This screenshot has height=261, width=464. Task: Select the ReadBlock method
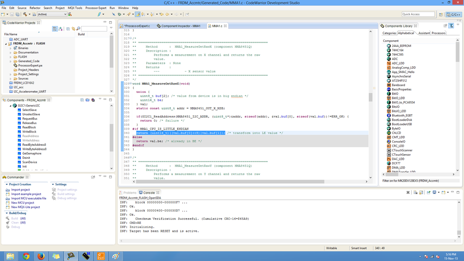click(29, 127)
